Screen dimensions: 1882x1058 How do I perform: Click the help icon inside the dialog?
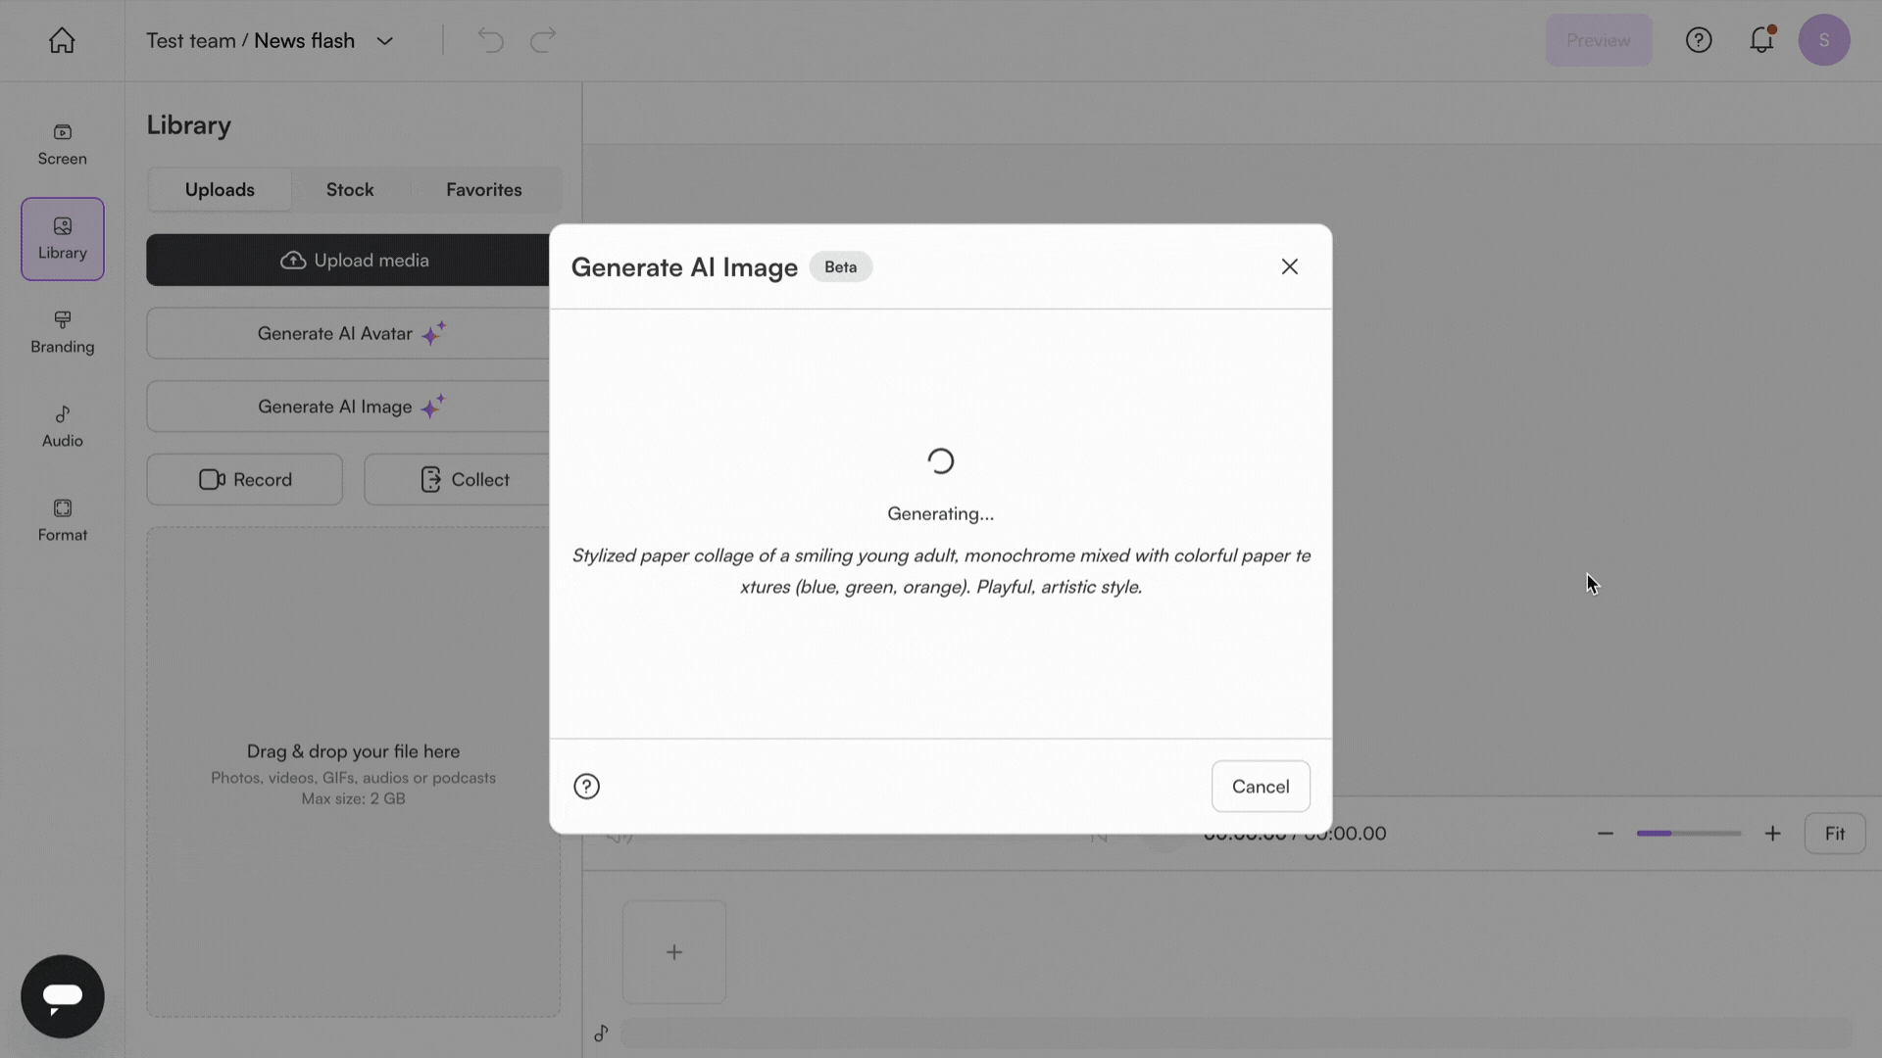pyautogui.click(x=586, y=786)
